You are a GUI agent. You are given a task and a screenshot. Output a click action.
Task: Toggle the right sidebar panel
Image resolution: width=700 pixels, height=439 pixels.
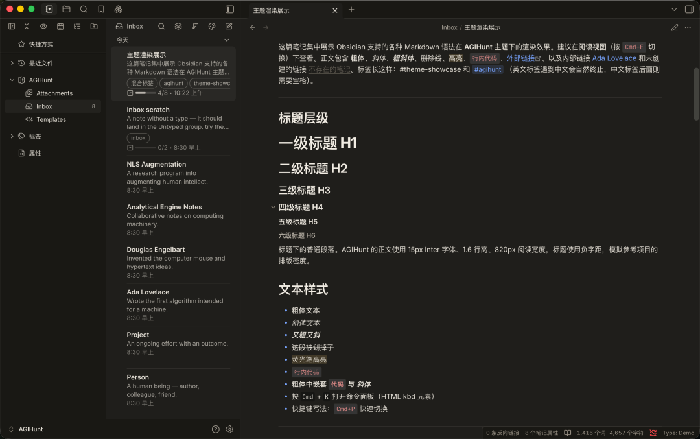point(689,9)
